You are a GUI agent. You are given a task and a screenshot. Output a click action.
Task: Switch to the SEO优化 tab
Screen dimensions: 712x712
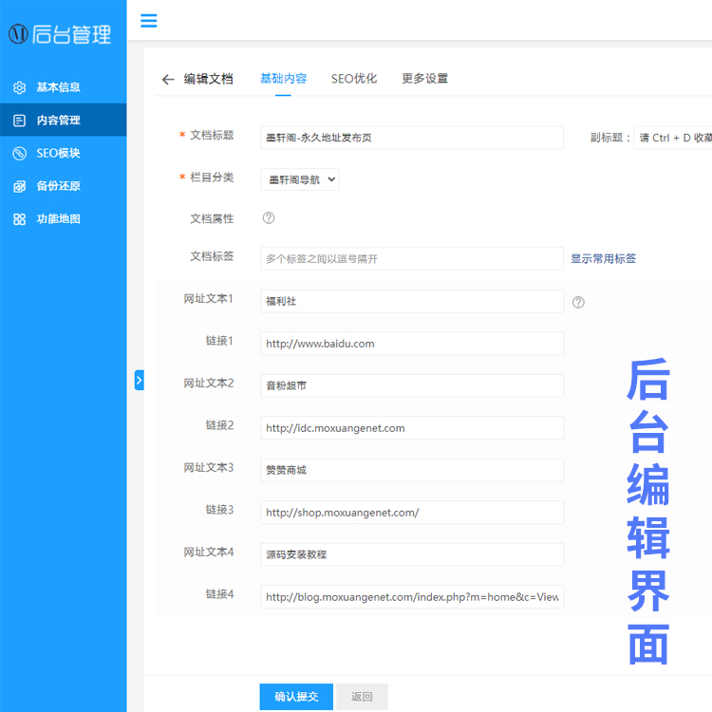(x=353, y=79)
